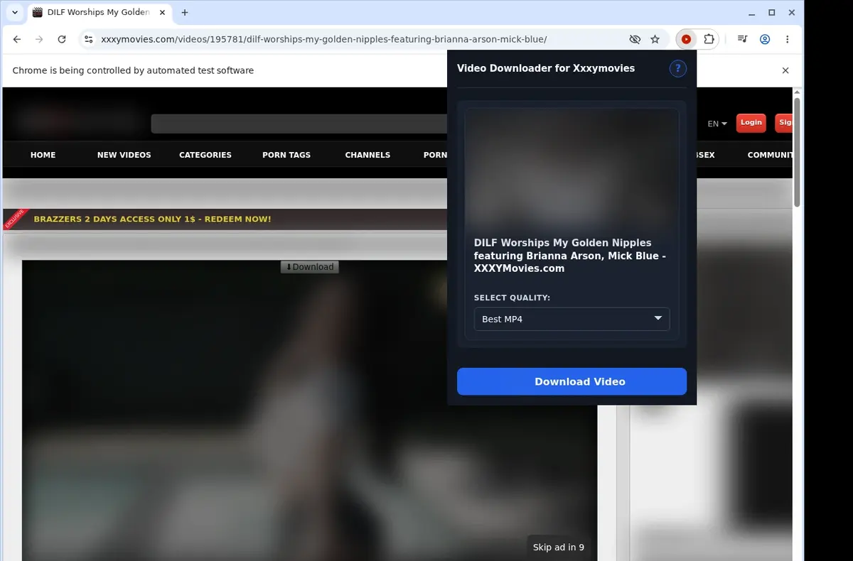Reload the current page

coord(62,40)
